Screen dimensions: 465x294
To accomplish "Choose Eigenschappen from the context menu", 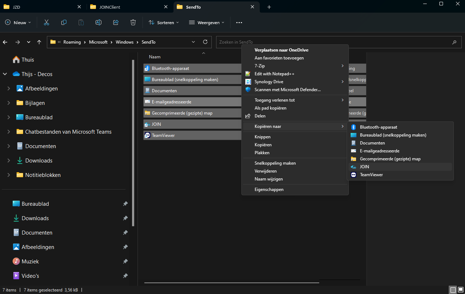I will pos(269,190).
